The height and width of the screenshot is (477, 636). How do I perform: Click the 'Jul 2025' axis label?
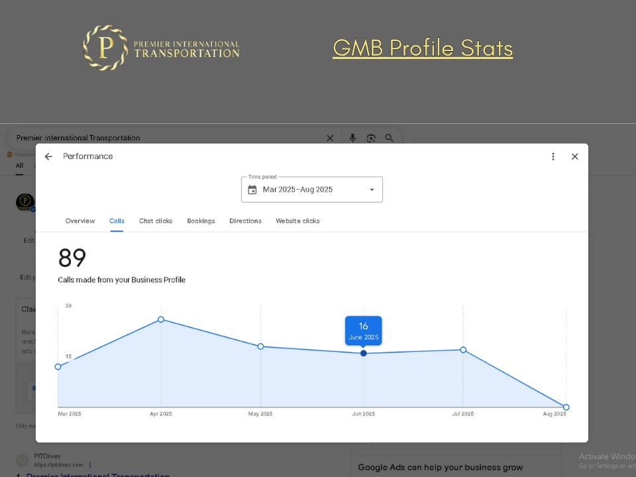[x=463, y=414]
